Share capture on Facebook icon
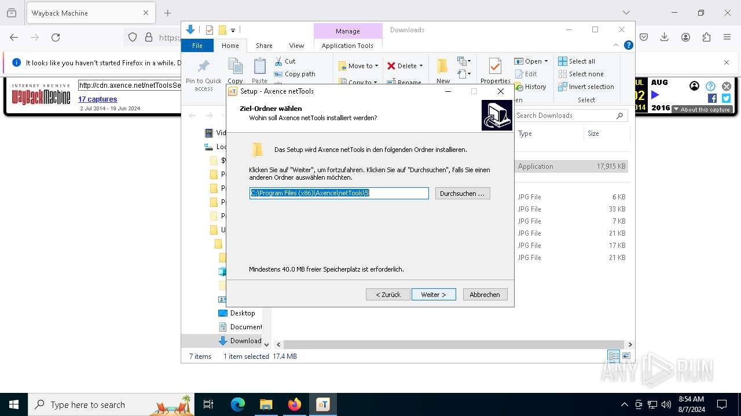 coord(712,98)
